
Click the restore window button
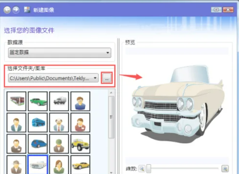tap(216, 10)
